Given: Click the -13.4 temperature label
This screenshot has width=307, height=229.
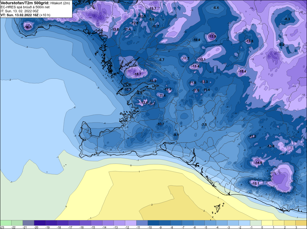Looking at the screenshot, I should pos(195,66).
